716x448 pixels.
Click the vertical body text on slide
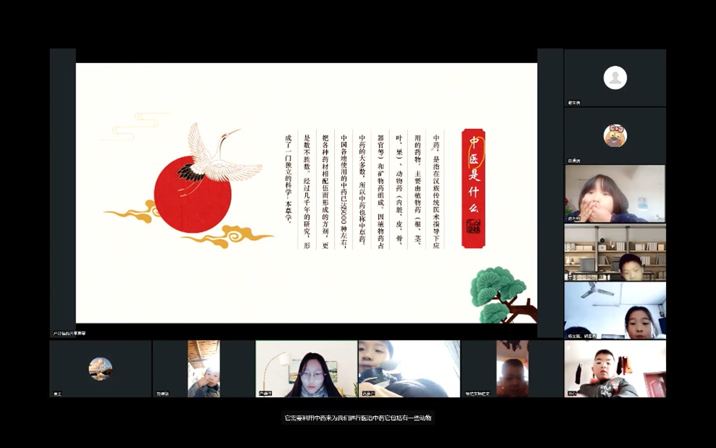361,190
